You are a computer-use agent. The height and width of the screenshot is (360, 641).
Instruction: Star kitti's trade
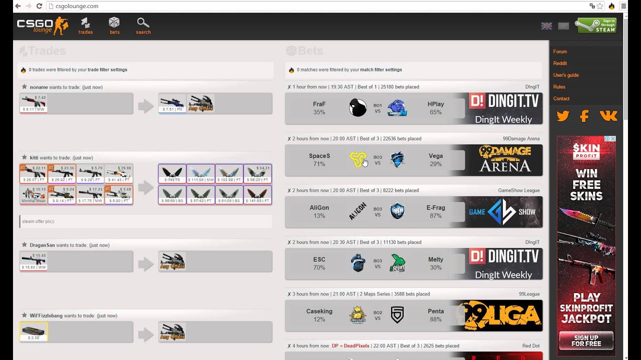coord(24,157)
